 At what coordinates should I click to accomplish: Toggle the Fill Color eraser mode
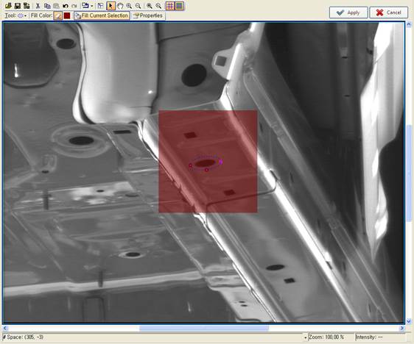57,15
